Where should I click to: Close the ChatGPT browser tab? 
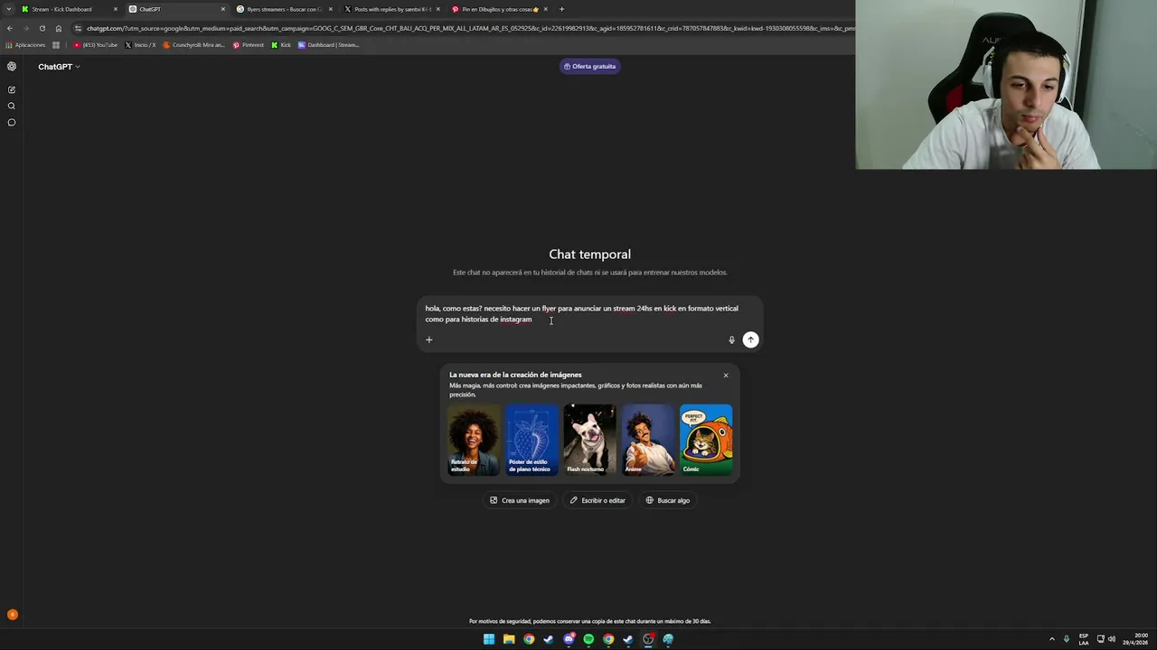[x=223, y=9]
